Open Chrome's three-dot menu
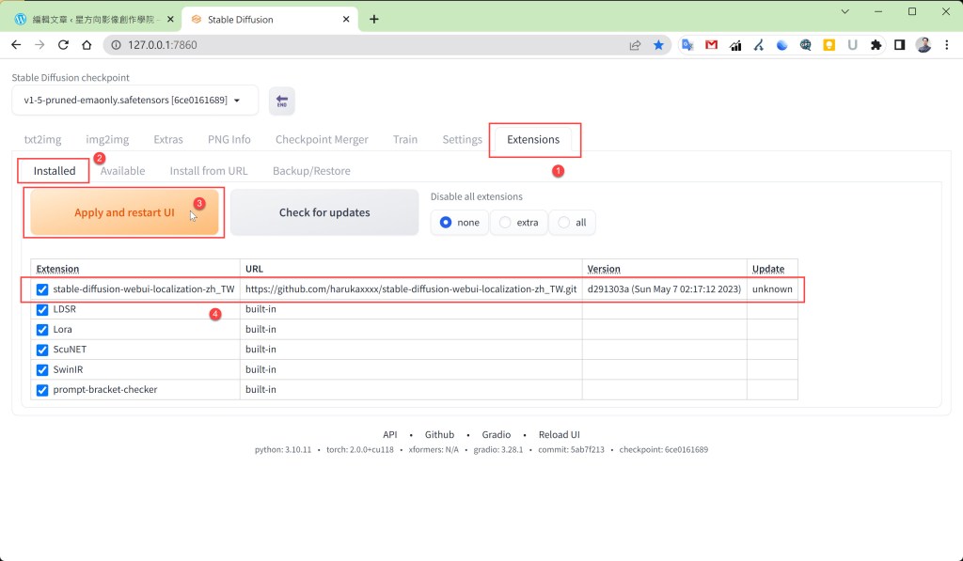This screenshot has width=963, height=561. pyautogui.click(x=947, y=44)
